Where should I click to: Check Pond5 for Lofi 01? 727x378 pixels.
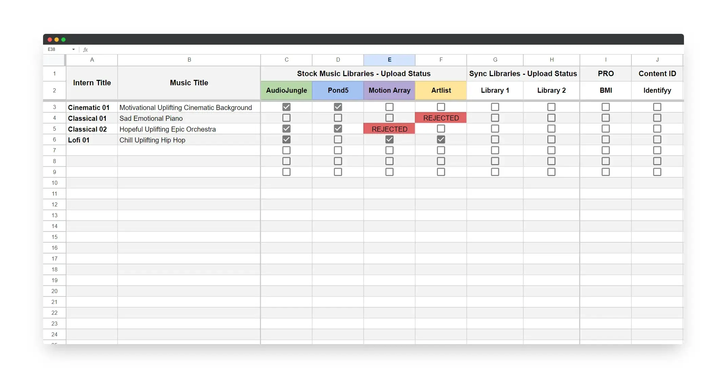coord(338,139)
